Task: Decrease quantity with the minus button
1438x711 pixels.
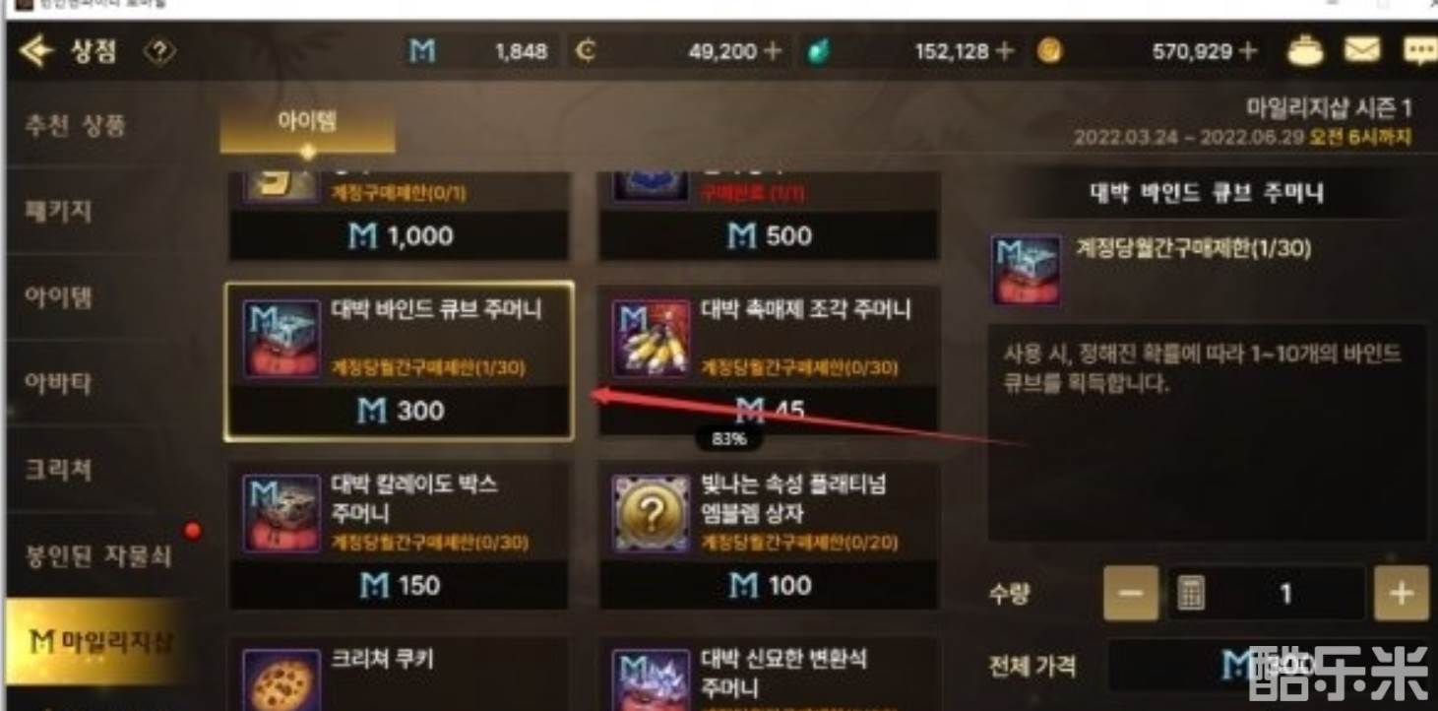Action: coord(1131,593)
